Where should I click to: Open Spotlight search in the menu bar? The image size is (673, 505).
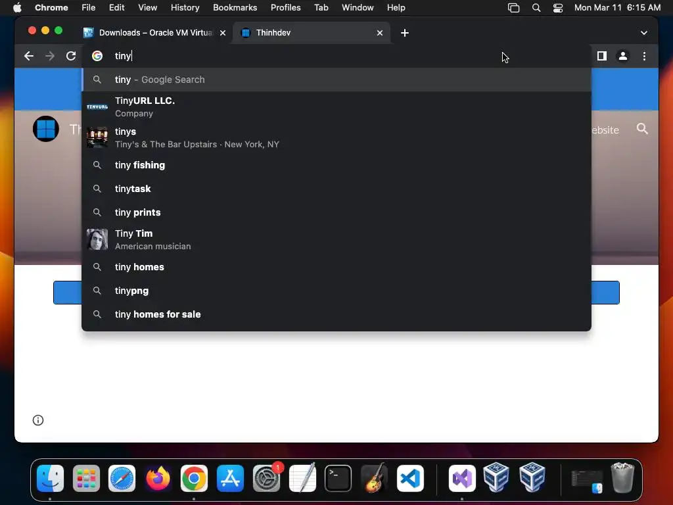pyautogui.click(x=536, y=7)
